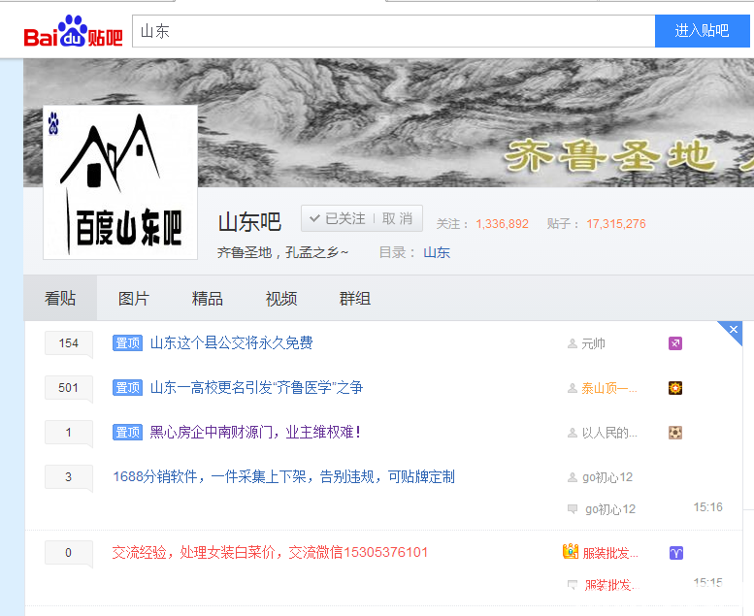
Task: Click the purple badge icon beside 元帅
Action: [675, 343]
